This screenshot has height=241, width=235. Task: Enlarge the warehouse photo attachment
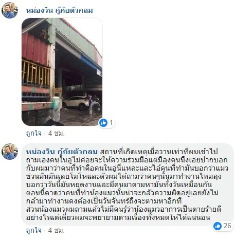(62, 72)
